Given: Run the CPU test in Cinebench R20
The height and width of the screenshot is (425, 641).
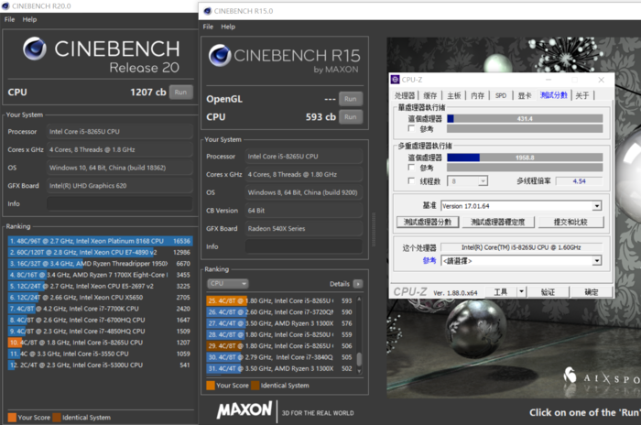Looking at the screenshot, I should [x=180, y=92].
